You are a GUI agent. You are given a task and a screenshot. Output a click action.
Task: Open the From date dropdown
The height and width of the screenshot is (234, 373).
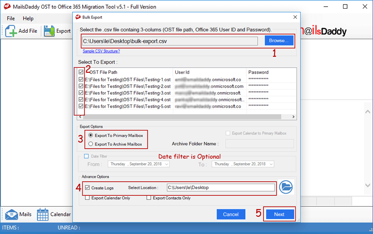tap(167, 164)
